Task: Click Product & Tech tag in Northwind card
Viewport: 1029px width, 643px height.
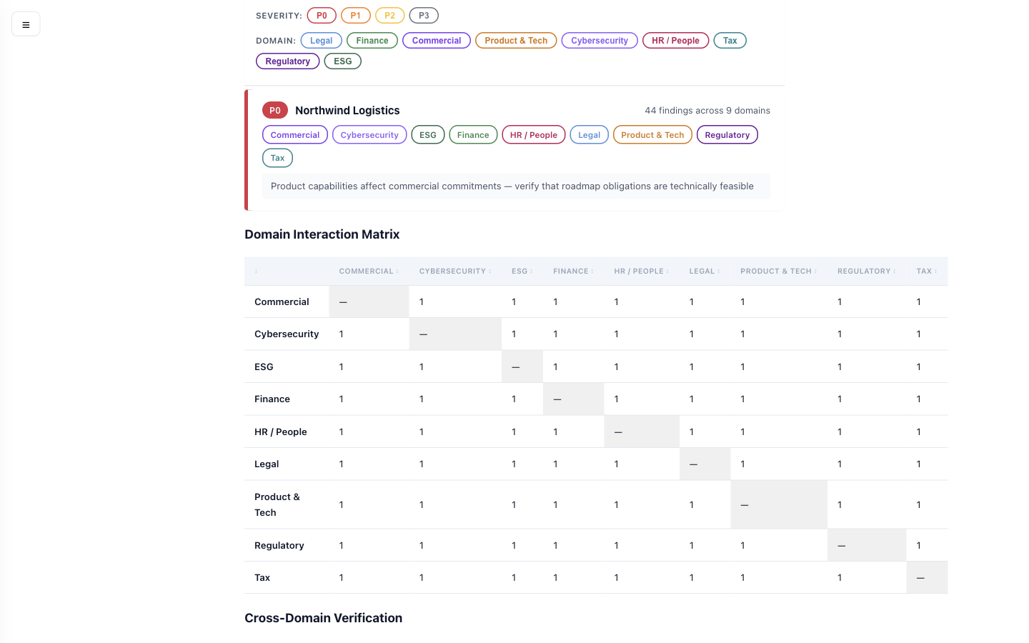Action: [x=652, y=135]
